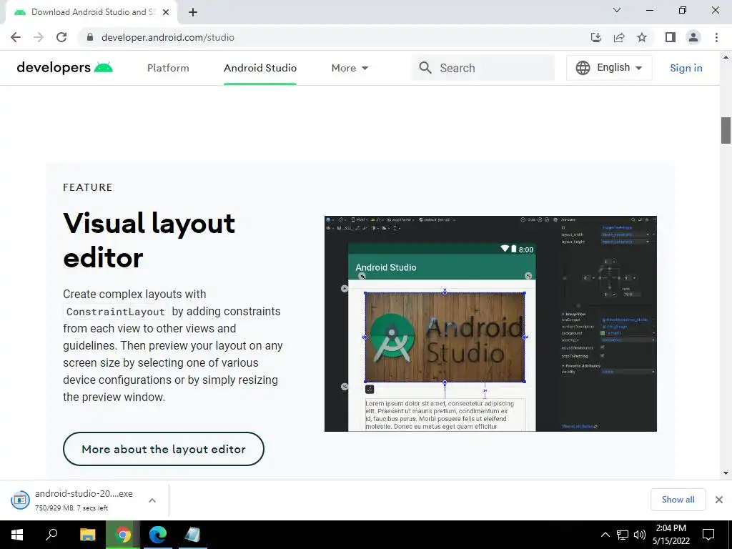
Task: Open the notification center icon
Action: point(708,535)
